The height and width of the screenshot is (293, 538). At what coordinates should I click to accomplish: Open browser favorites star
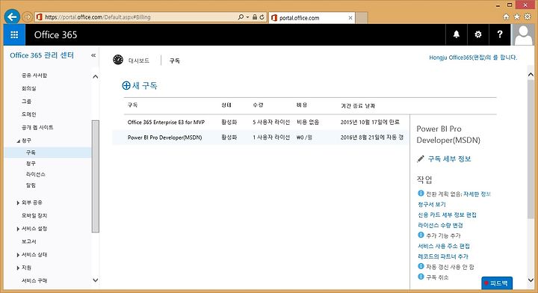517,16
